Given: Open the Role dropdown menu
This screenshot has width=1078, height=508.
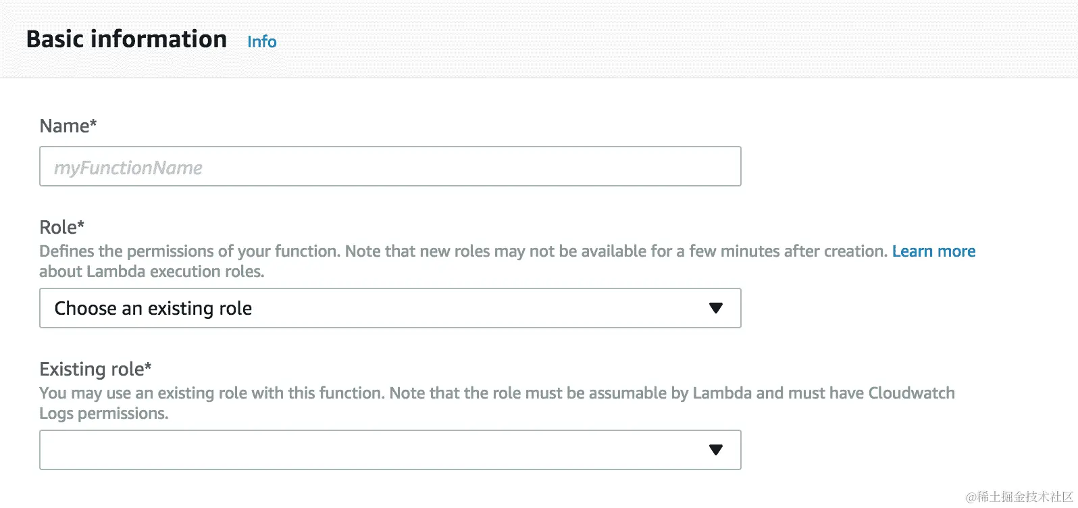Looking at the screenshot, I should pos(390,309).
